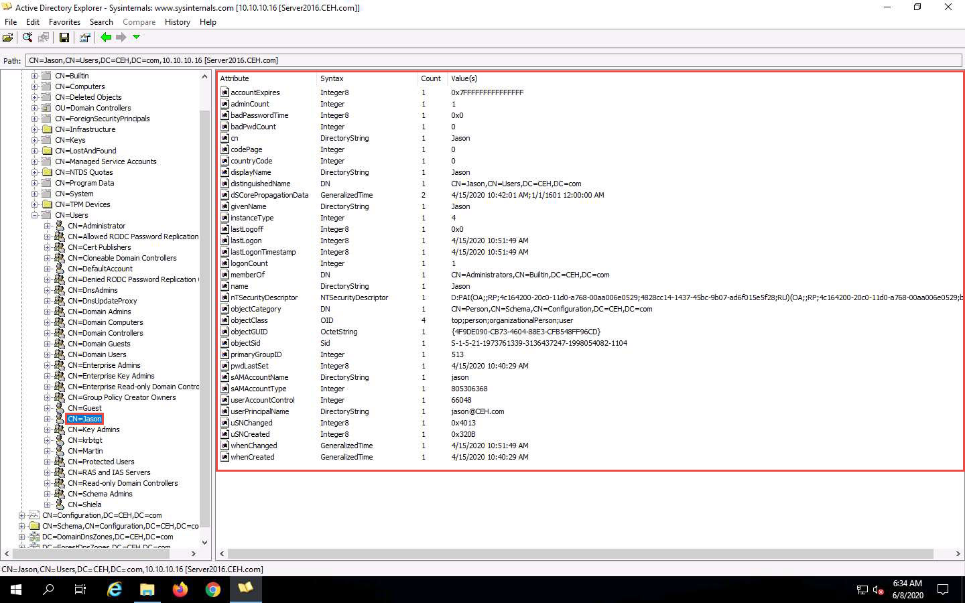Screen dimensions: 965x603
Task: Click the sAMAccountName value jason
Action: [x=460, y=377]
